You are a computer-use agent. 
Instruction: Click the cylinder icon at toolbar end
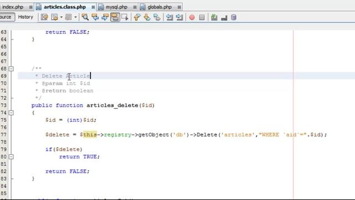pos(234,17)
